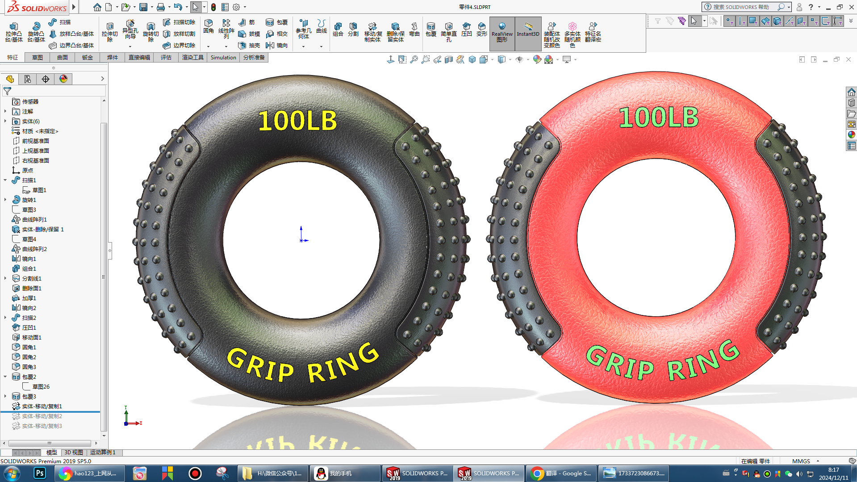Open the 评估 (Evaluate) ribbon tab

[166, 57]
